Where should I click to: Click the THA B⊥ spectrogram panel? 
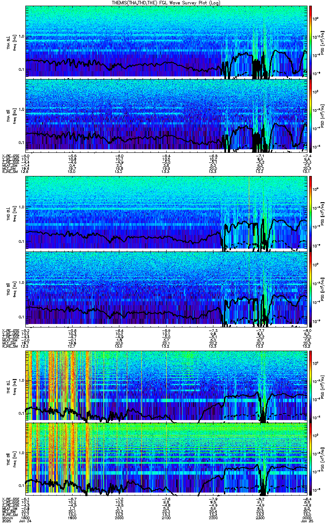click(x=166, y=41)
